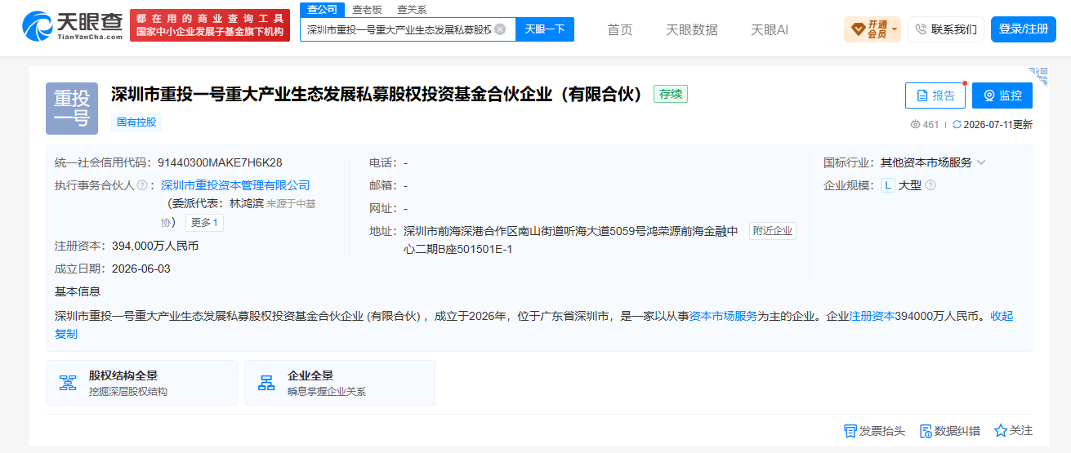
Task: Open the 天眼数据 menu item
Action: 692,29
